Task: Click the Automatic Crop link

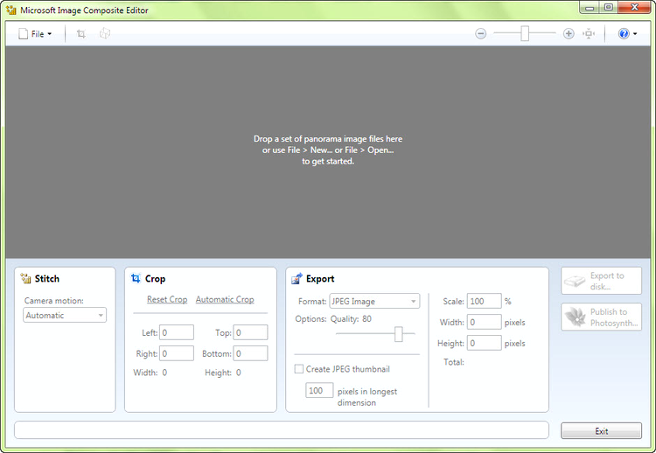Action: pos(225,299)
